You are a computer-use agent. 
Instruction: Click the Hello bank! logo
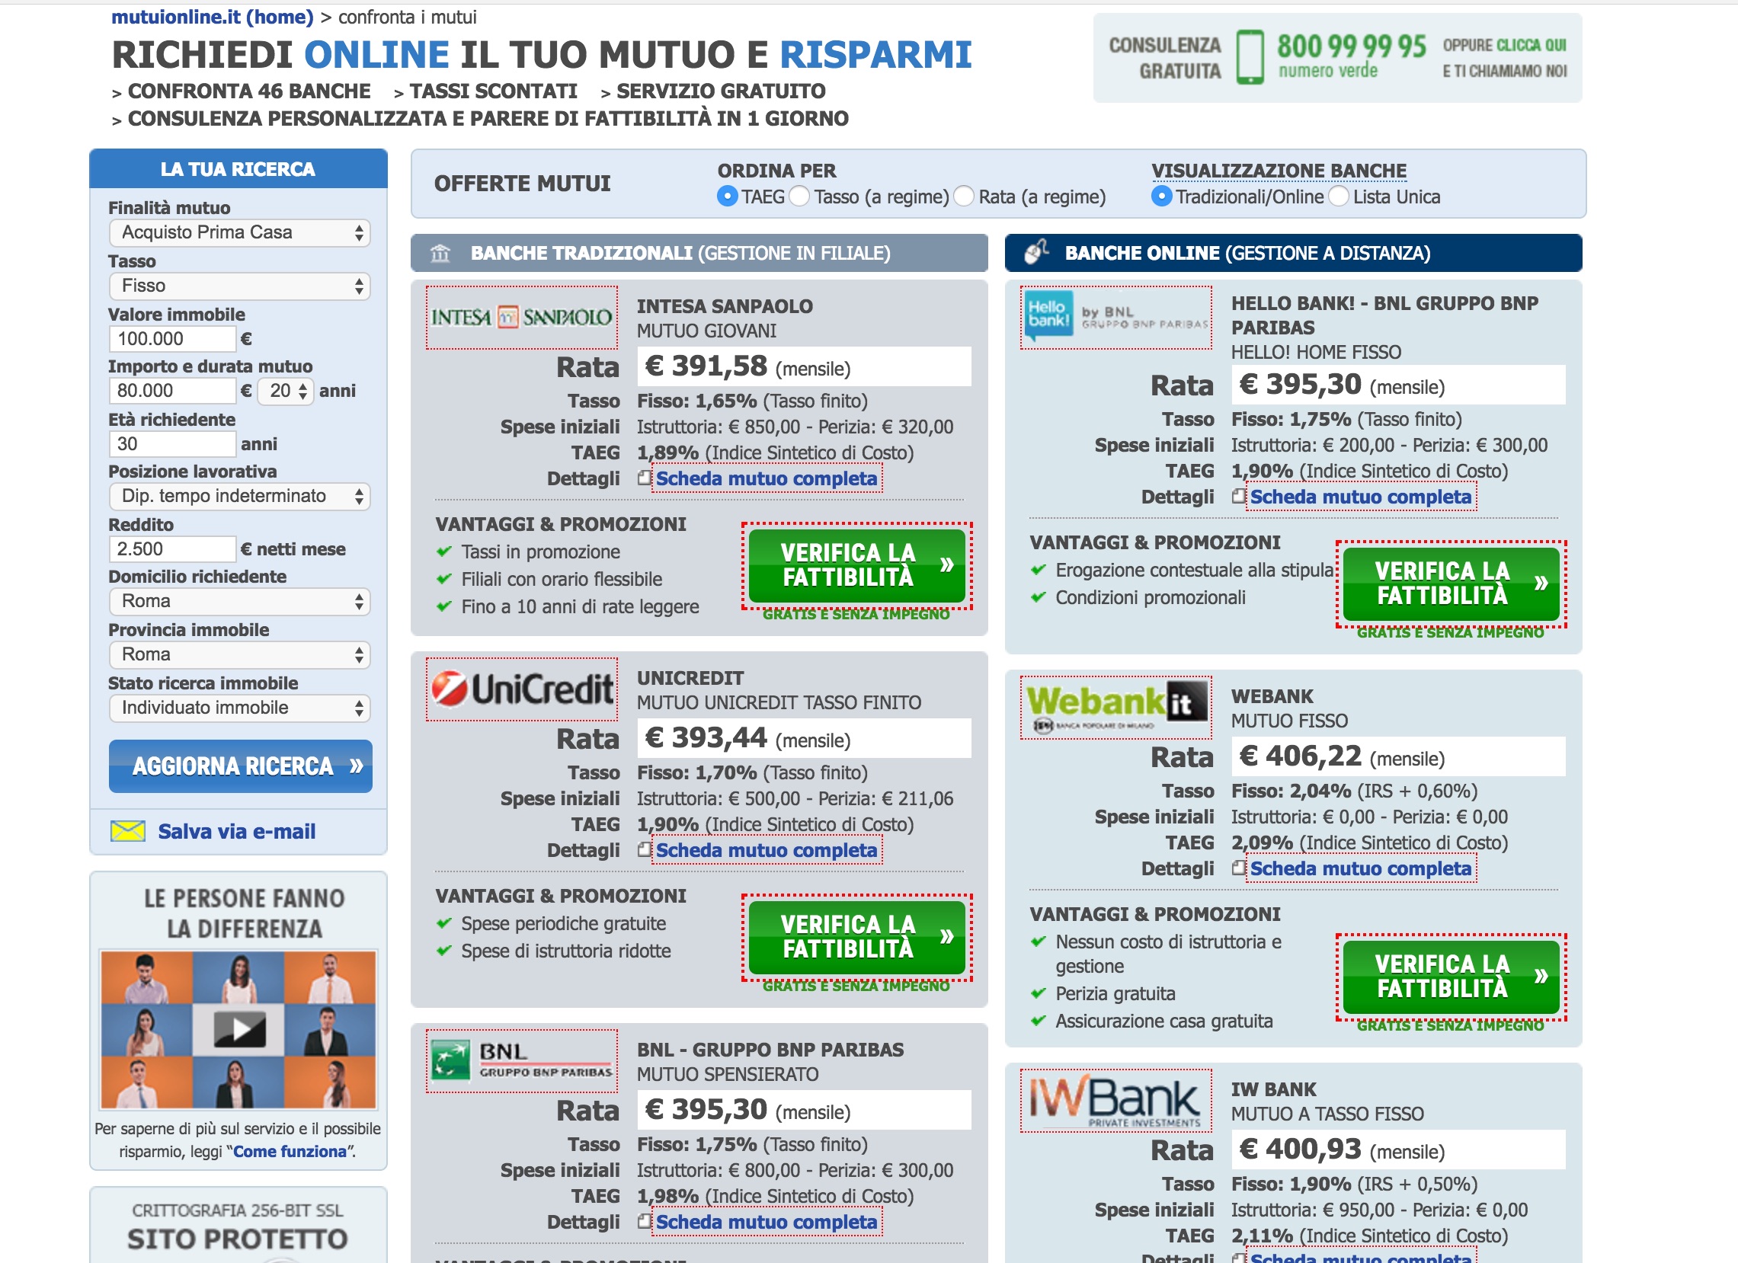[1115, 317]
